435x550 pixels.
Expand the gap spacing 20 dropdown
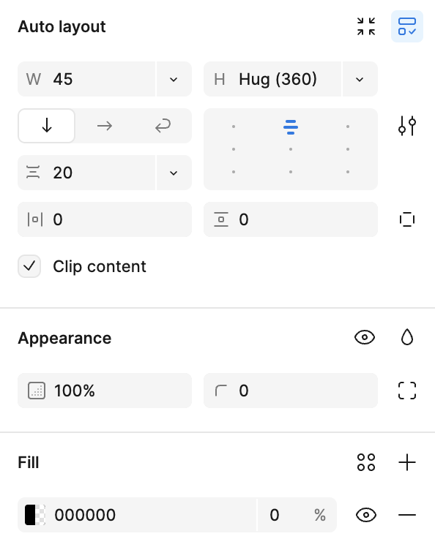[174, 173]
